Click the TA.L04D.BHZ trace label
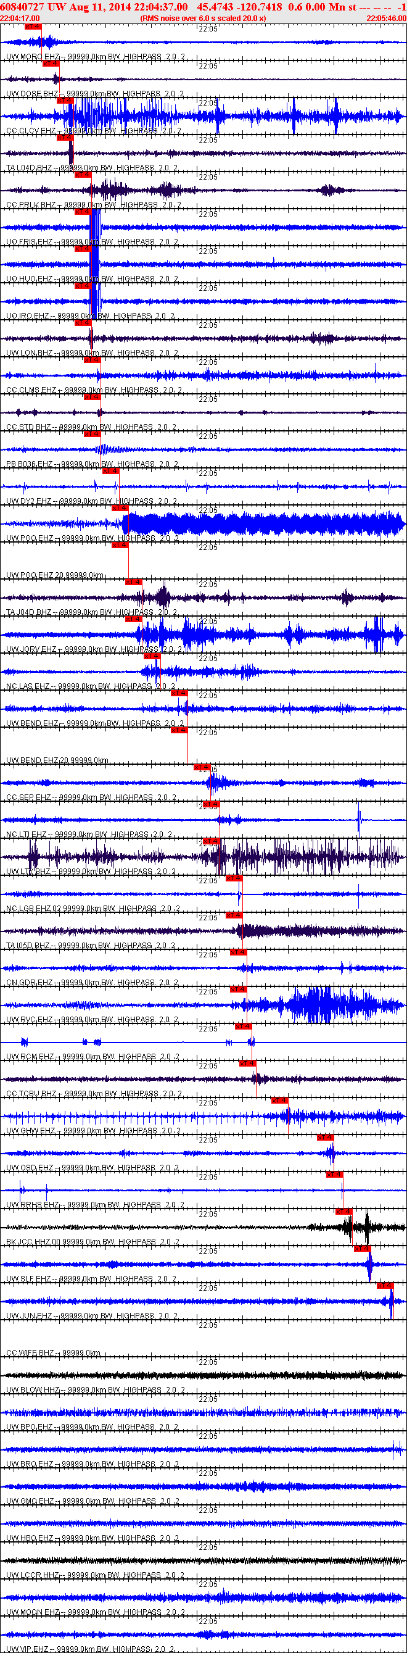 (92, 168)
